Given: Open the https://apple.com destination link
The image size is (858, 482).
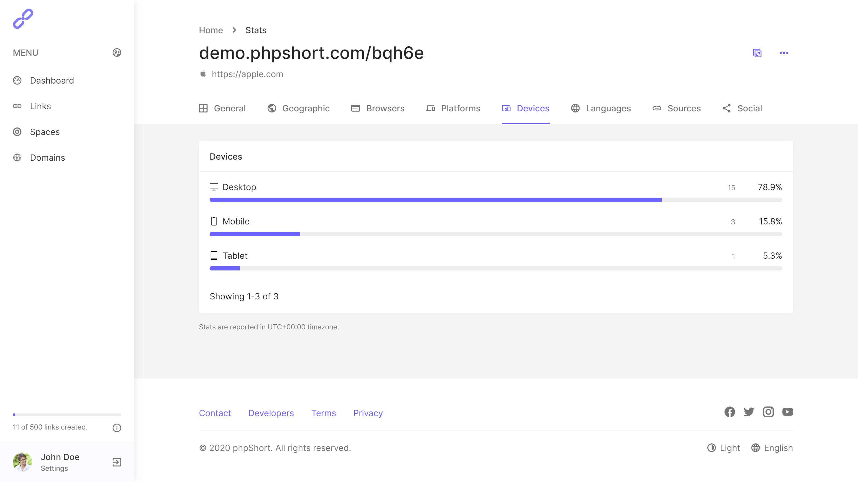Looking at the screenshot, I should [x=247, y=74].
